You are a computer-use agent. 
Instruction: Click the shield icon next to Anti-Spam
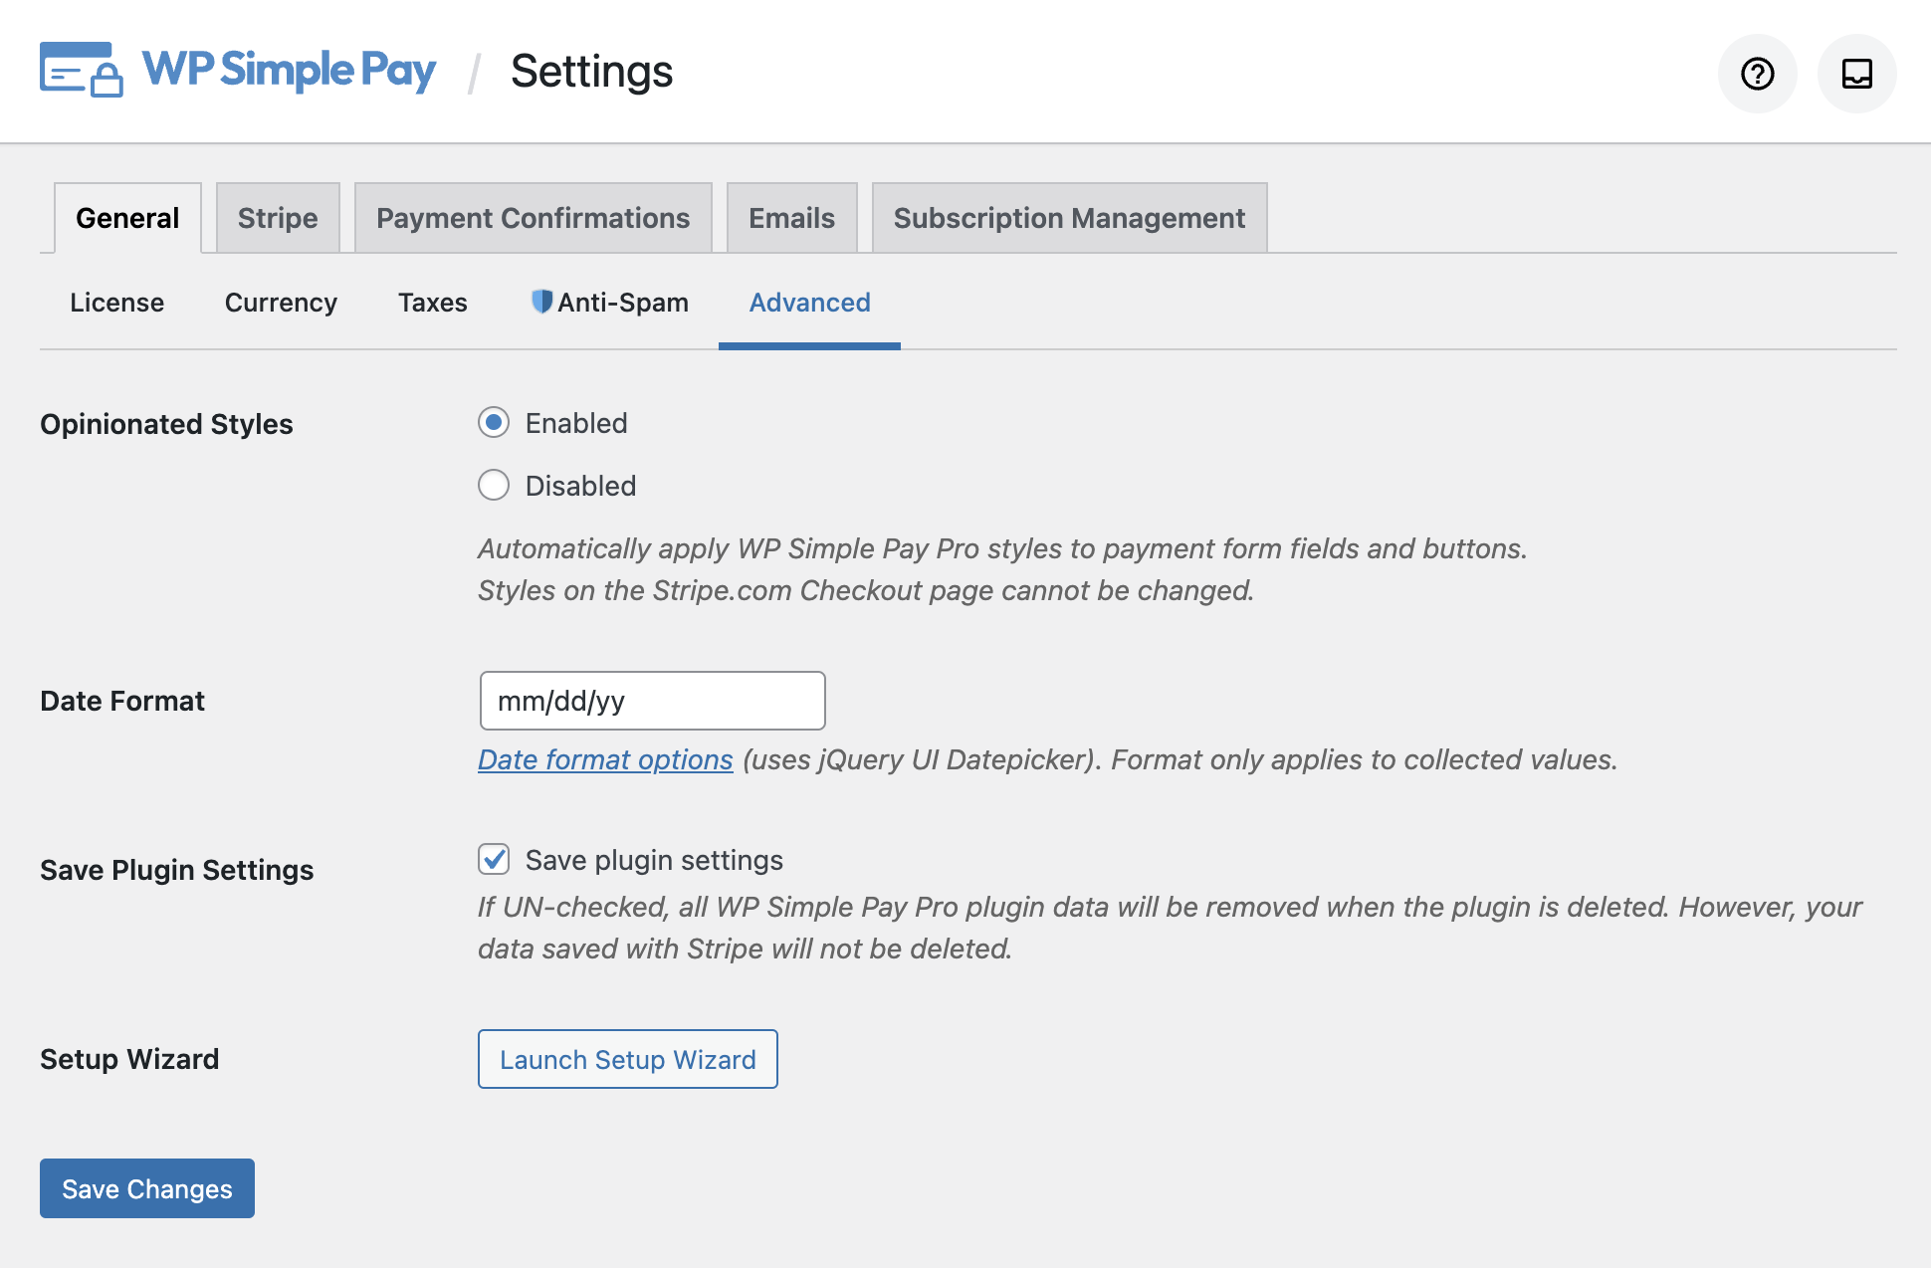tap(540, 302)
